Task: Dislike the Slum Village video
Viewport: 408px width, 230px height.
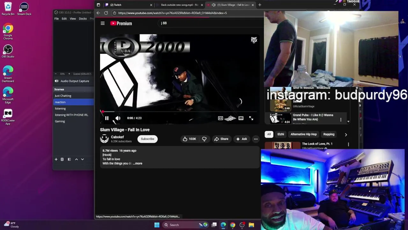Action: pos(204,139)
